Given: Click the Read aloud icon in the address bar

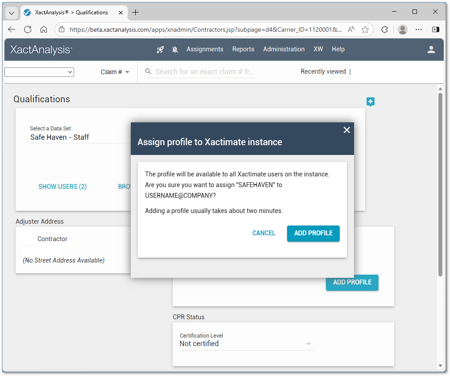Looking at the screenshot, I should click(x=351, y=29).
